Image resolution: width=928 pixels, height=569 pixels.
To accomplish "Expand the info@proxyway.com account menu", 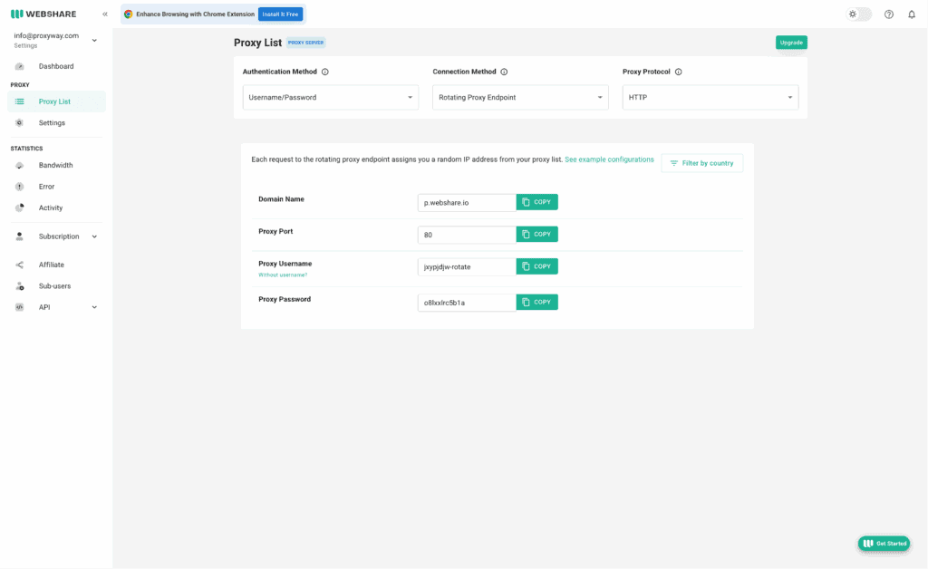I will pyautogui.click(x=93, y=38).
